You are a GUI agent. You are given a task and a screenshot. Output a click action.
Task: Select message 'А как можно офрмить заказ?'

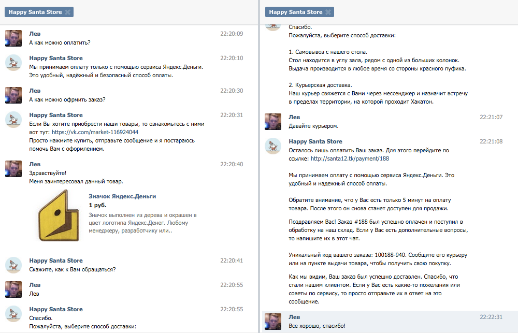click(67, 100)
